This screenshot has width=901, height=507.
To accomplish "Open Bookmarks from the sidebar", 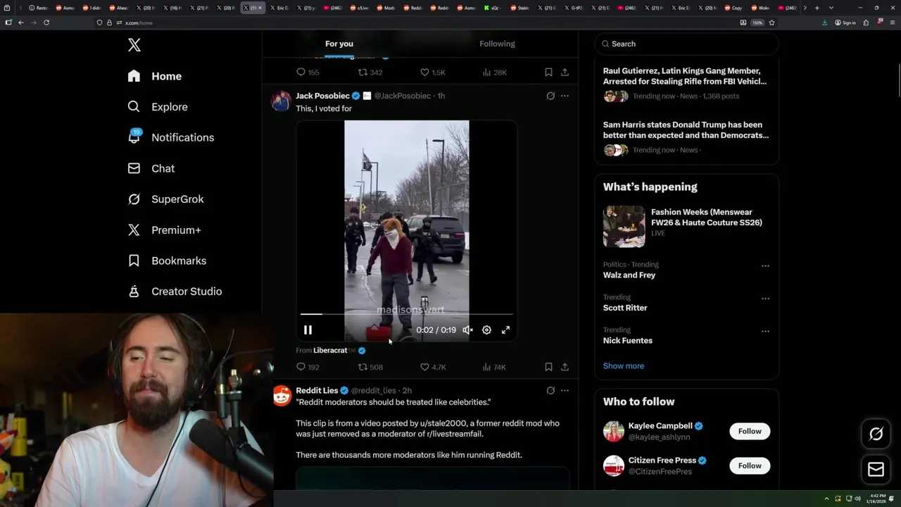I will pos(167,261).
